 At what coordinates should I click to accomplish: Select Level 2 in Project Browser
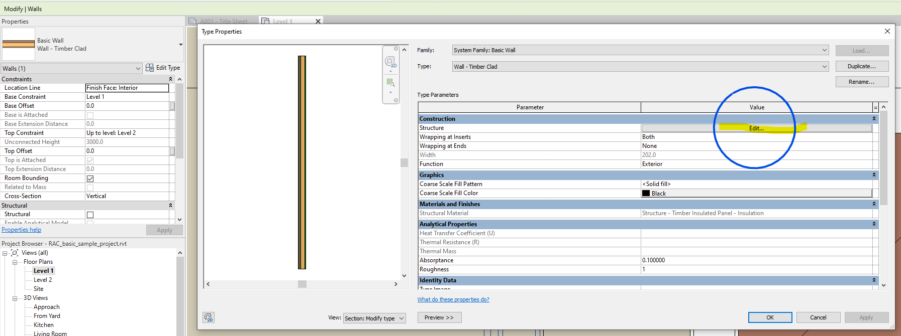(43, 280)
